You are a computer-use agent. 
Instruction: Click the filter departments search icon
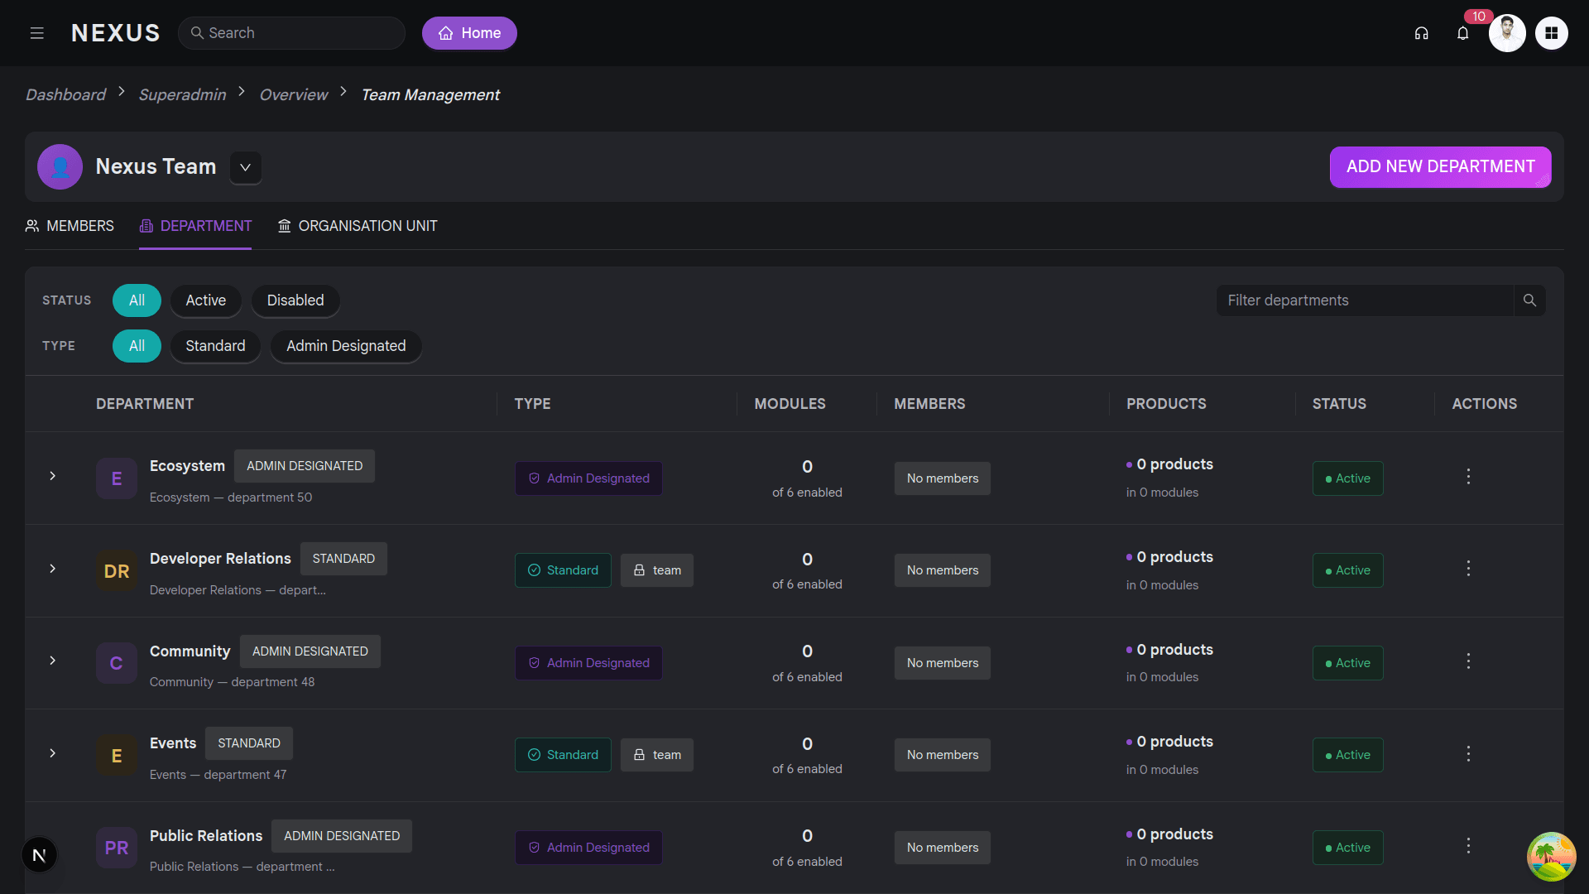1529,300
